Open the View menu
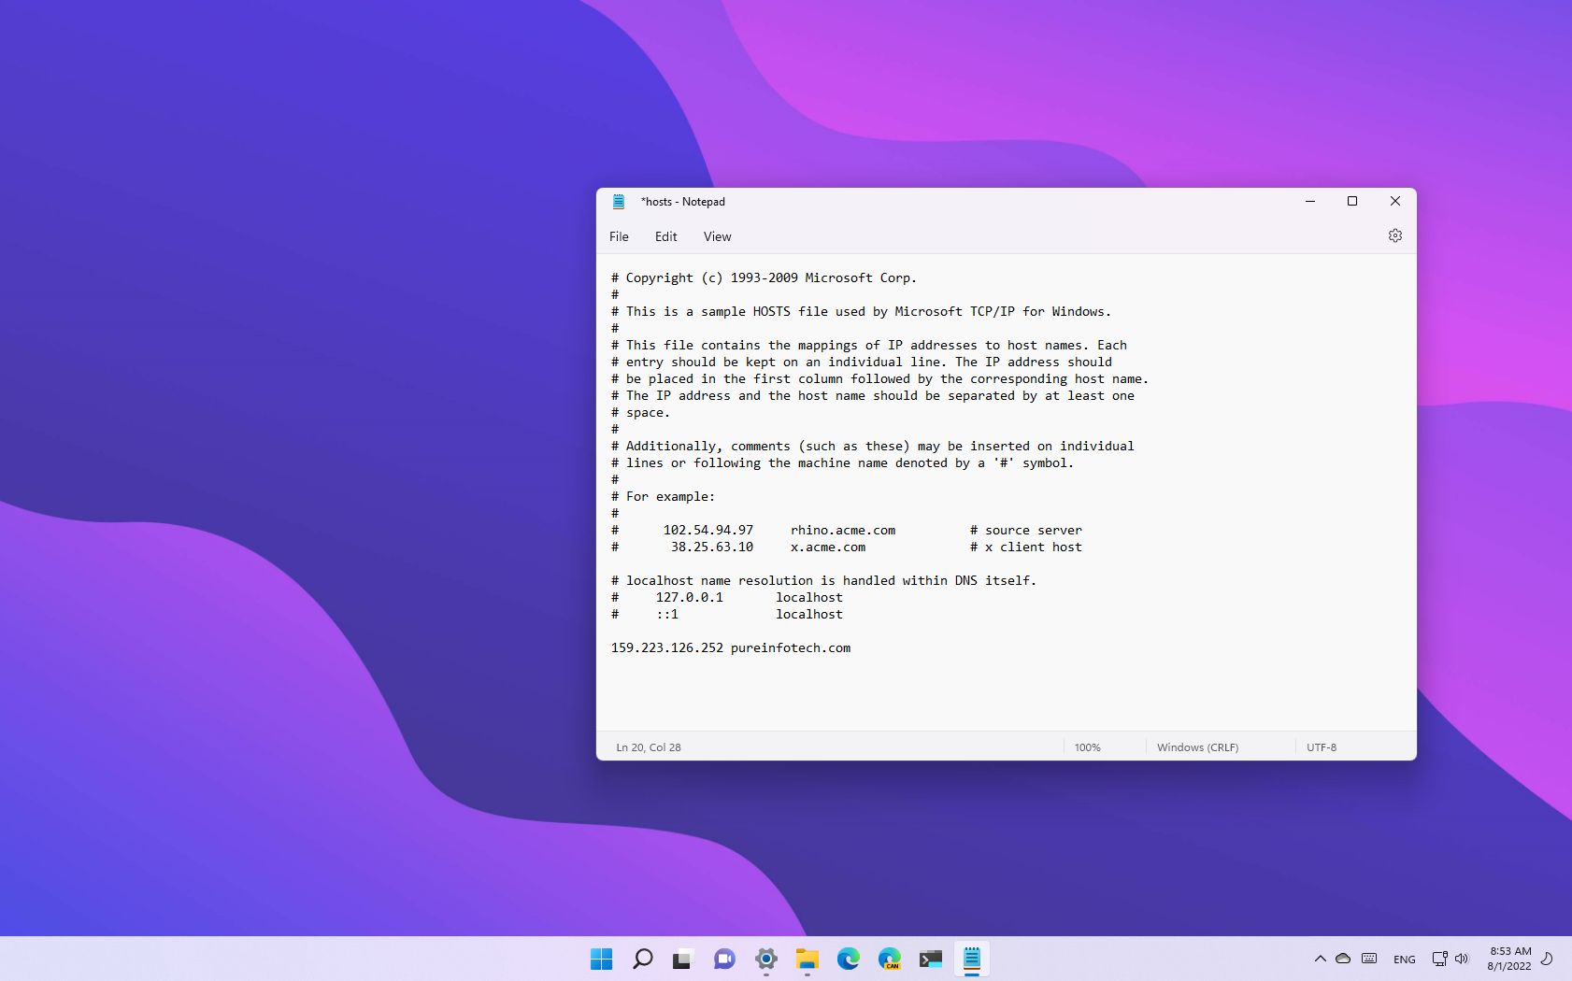 click(716, 236)
